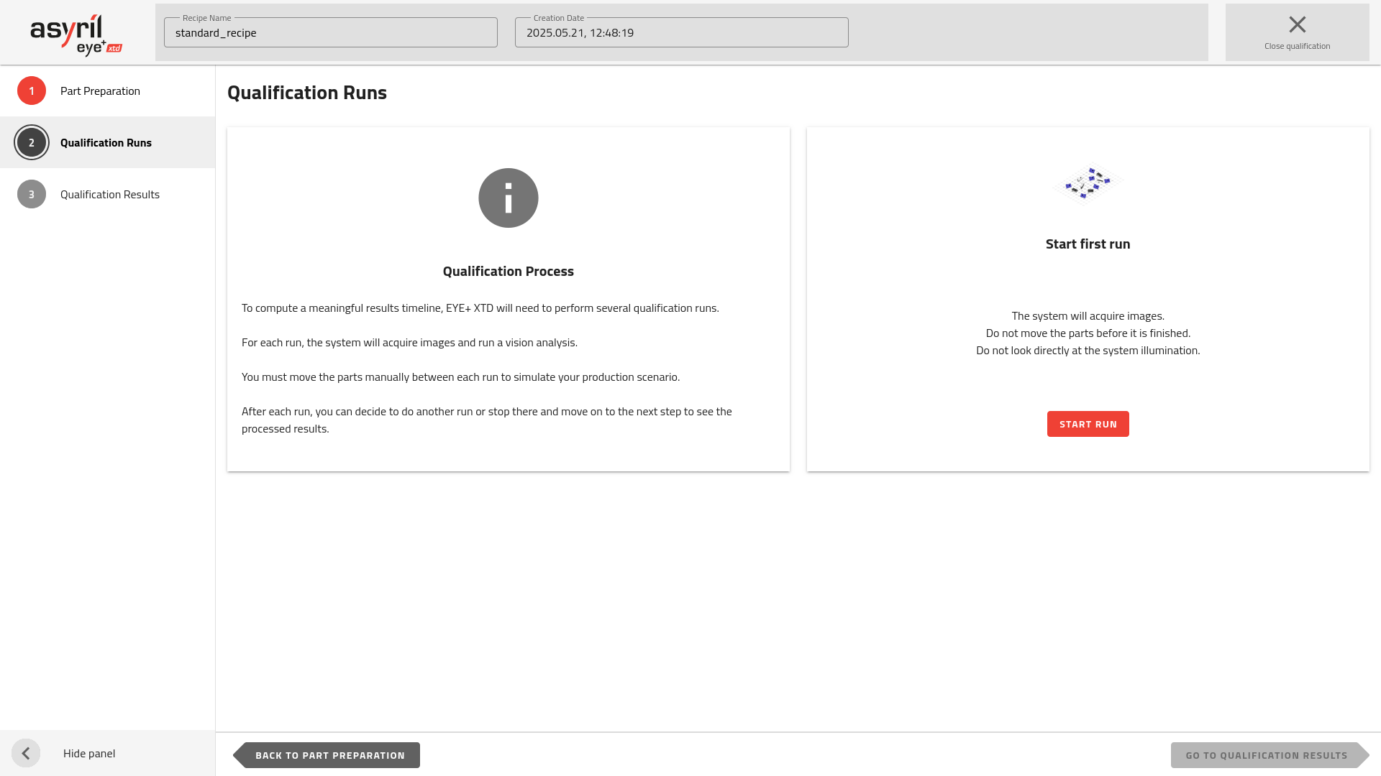The width and height of the screenshot is (1381, 776).
Task: Click the 'To compute a meaningful results timeline' sentence
Action: pos(480,308)
